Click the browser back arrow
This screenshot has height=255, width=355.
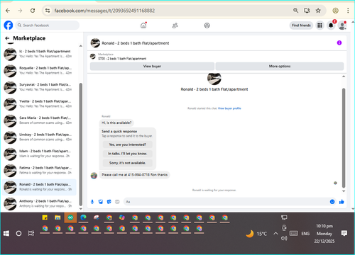(x=8, y=11)
